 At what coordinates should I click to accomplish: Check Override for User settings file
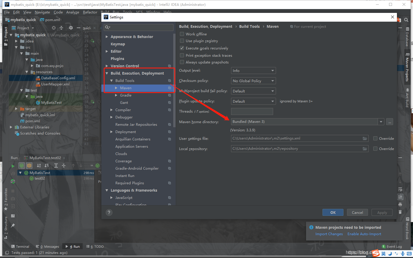tap(375, 138)
